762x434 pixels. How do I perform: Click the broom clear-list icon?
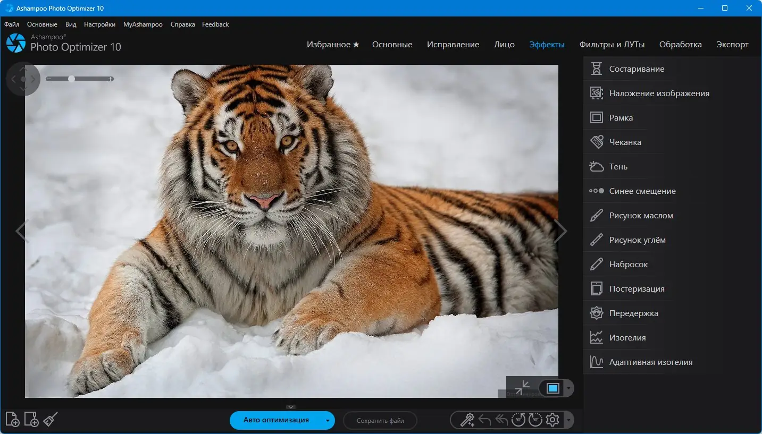[x=51, y=420]
